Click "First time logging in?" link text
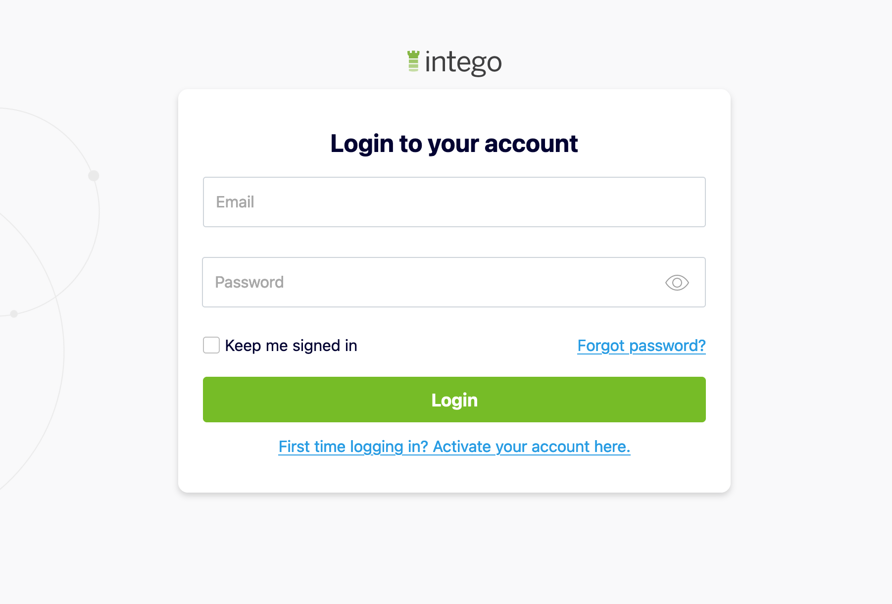Viewport: 892px width, 604px height. point(353,447)
